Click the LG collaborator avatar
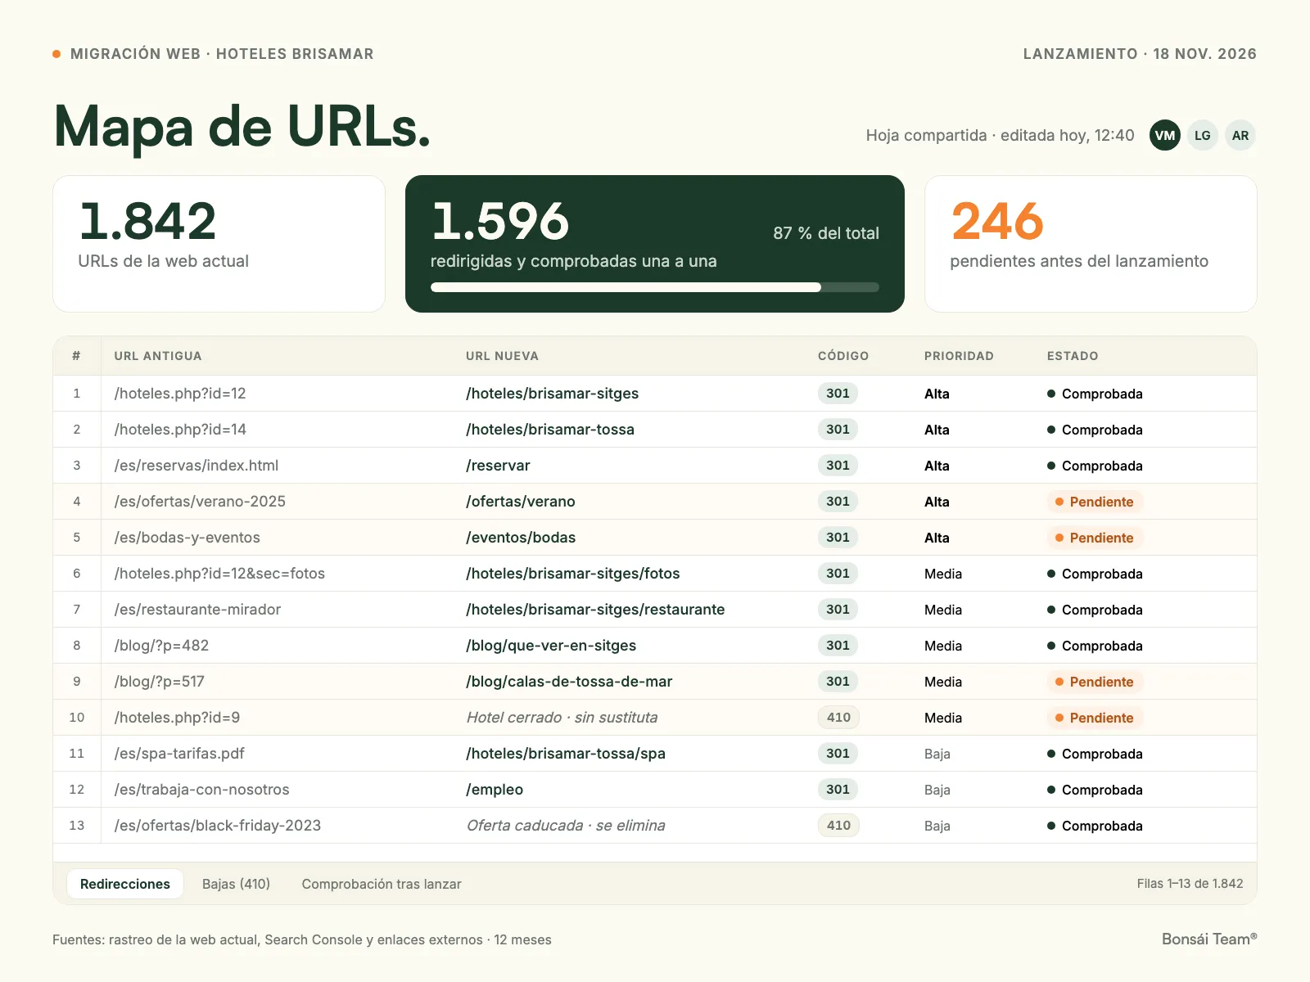The image size is (1310, 982). [x=1203, y=136]
